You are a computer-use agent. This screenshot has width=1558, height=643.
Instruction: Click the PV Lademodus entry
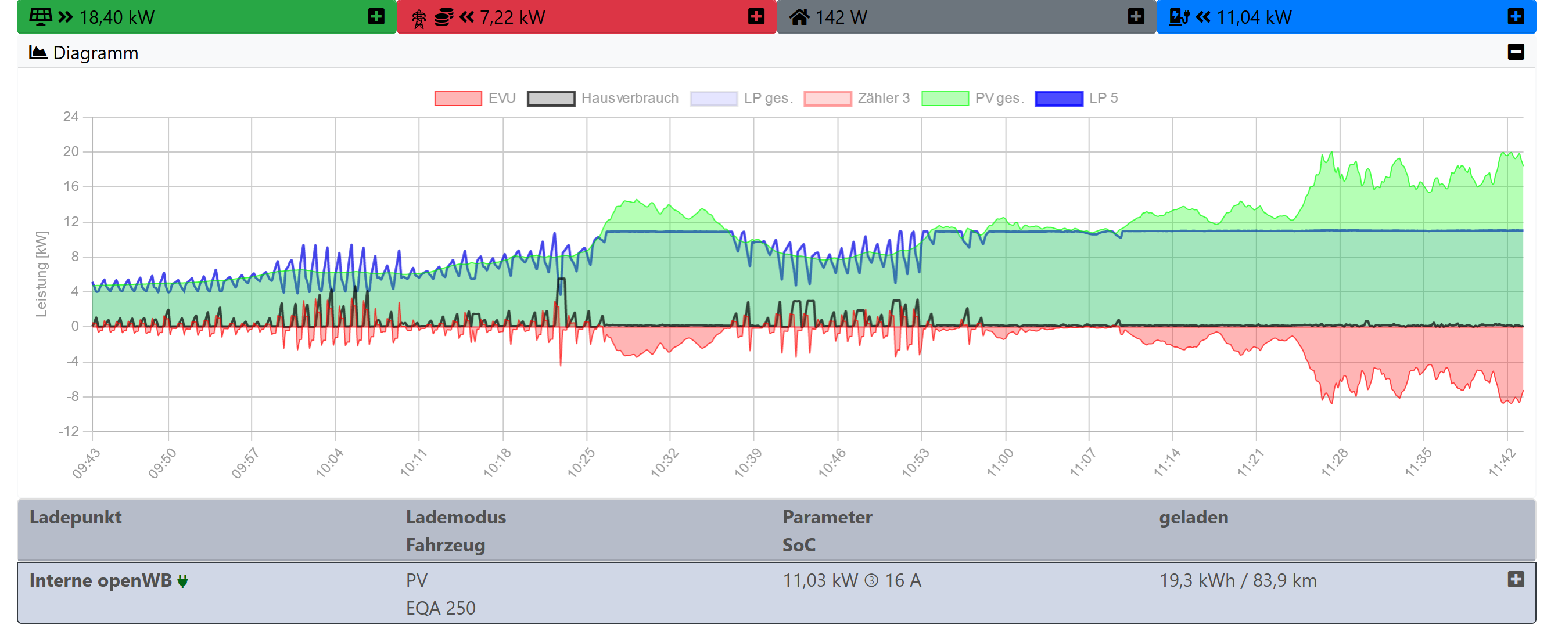coord(416,581)
